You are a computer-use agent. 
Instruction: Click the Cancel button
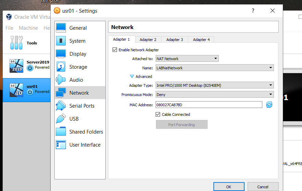click(263, 187)
